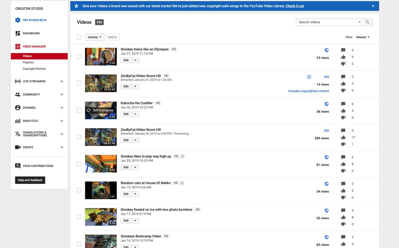This screenshot has height=248, width=399.
Task: Click Includes copyrighted content link
Action: pyautogui.click(x=309, y=91)
